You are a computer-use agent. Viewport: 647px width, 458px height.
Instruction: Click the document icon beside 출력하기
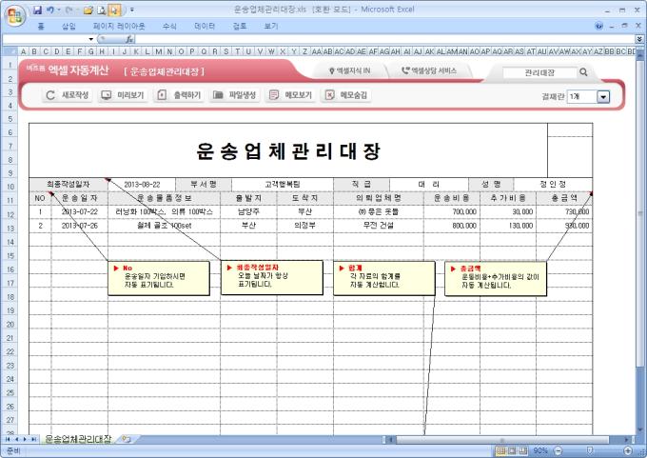pos(162,95)
